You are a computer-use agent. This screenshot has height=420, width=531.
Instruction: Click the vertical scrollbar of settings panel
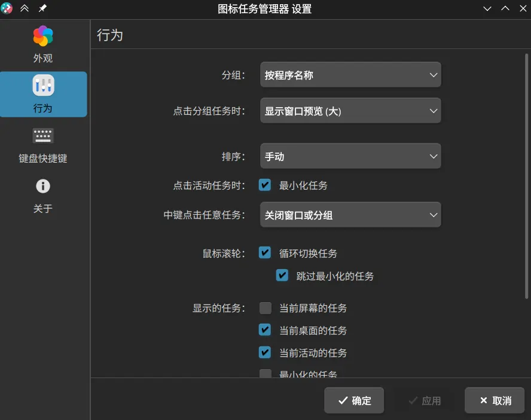click(x=525, y=179)
